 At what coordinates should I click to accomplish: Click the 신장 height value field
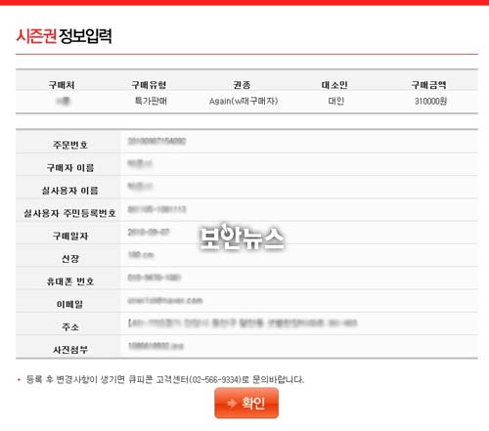tap(141, 255)
